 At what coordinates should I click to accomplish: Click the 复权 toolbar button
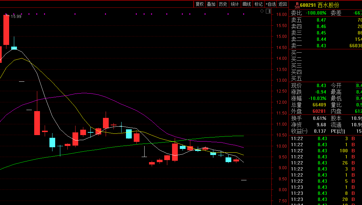199,4
